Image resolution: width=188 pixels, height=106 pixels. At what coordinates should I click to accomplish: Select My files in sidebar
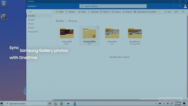[x=39, y=16]
